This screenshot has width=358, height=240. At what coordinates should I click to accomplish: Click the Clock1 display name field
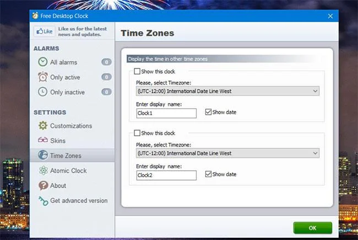pyautogui.click(x=166, y=113)
